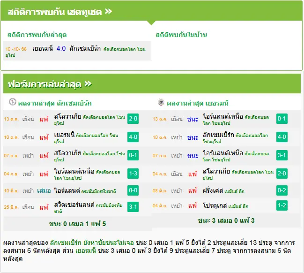Click เยอรมนี in Luxembourg's 10 ต.ค. row
The width and height of the screenshot is (304, 273).
64,135
